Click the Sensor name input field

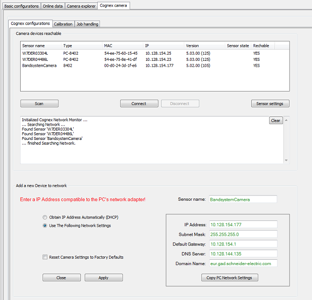tap(243, 199)
